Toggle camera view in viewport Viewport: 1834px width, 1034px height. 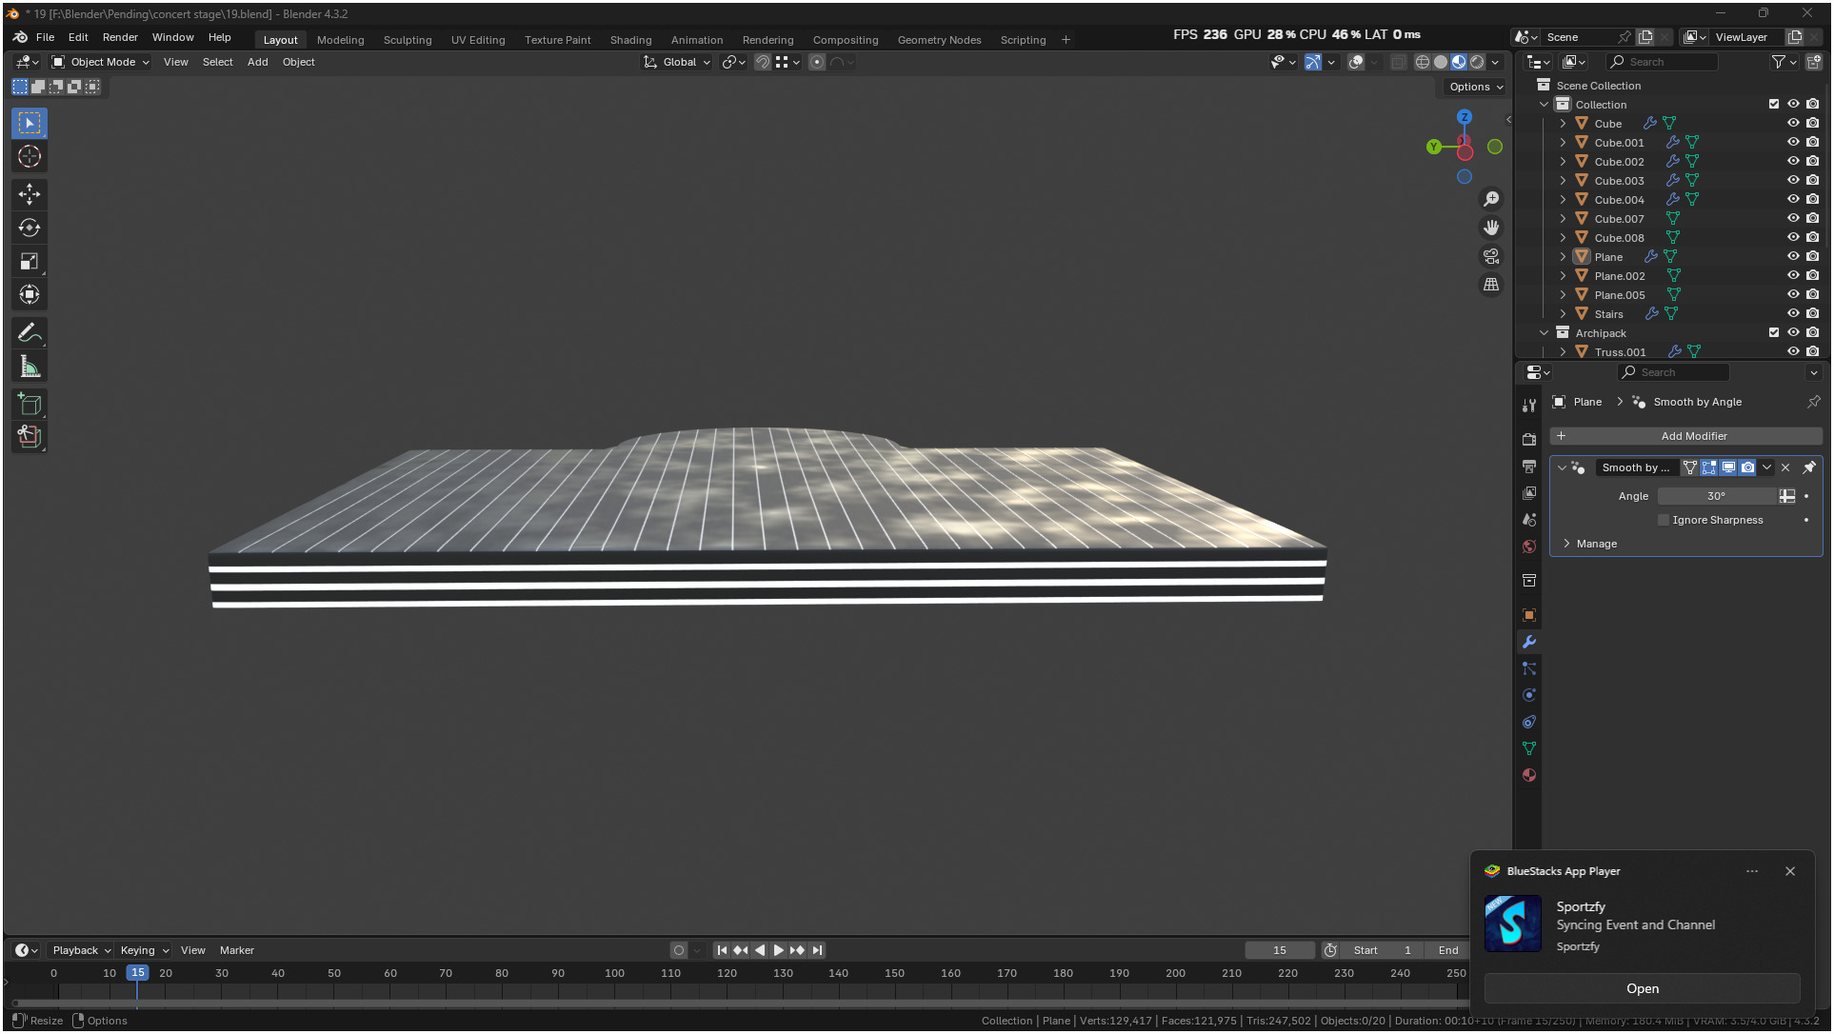[1491, 256]
